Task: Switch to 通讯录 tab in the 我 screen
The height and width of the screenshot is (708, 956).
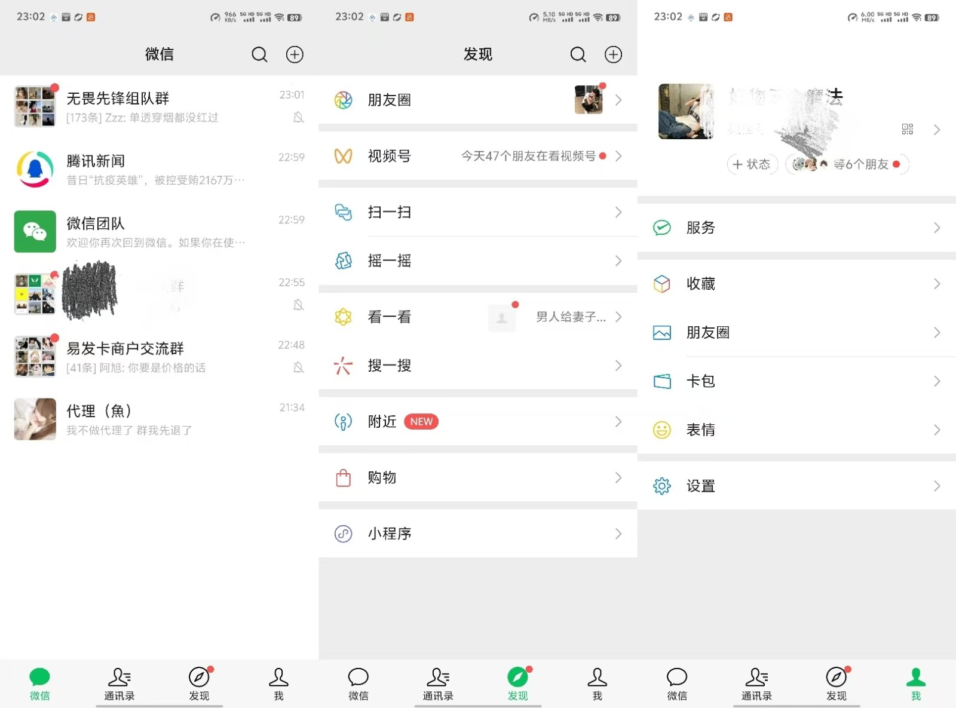Action: (756, 684)
